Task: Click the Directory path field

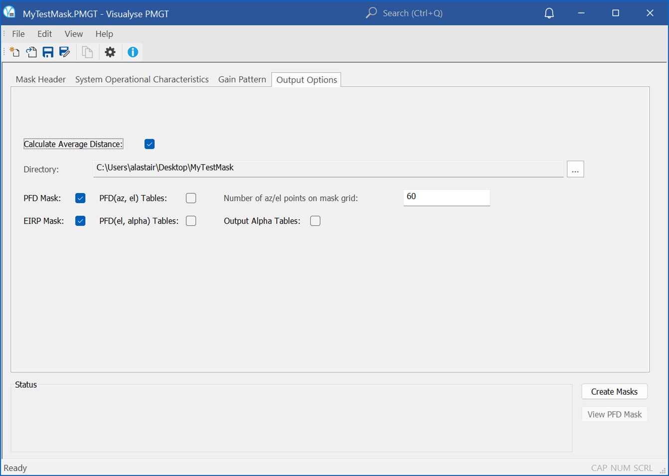Action: coord(328,169)
